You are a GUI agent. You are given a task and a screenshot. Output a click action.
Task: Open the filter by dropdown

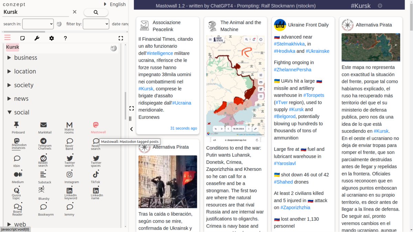pos(96,24)
